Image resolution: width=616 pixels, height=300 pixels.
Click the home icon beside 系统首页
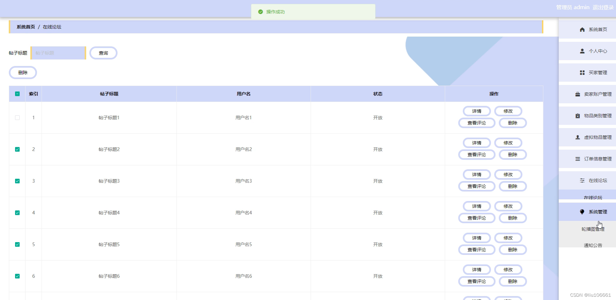[x=582, y=29]
